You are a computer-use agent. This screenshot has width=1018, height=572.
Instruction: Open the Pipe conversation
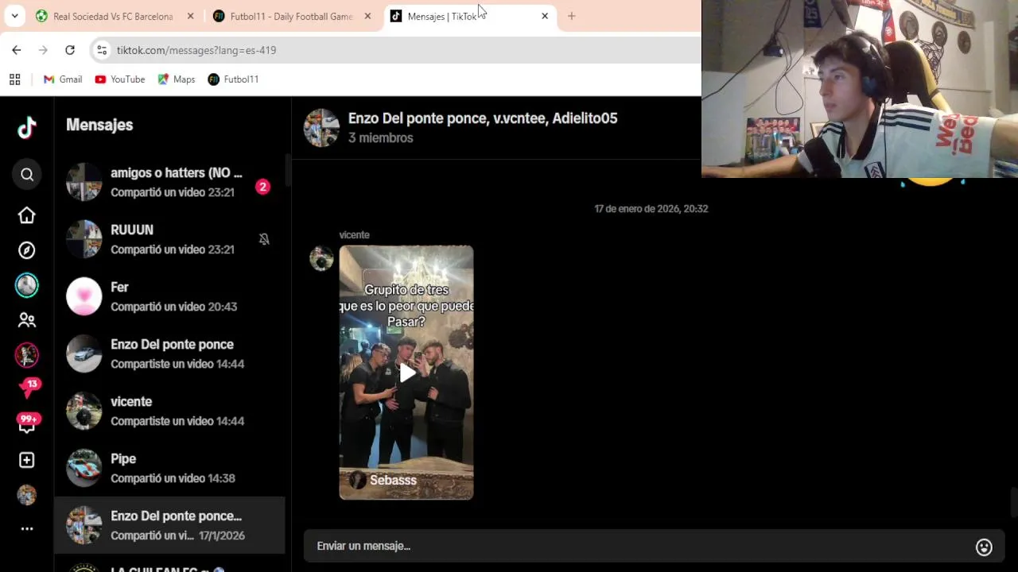169,468
